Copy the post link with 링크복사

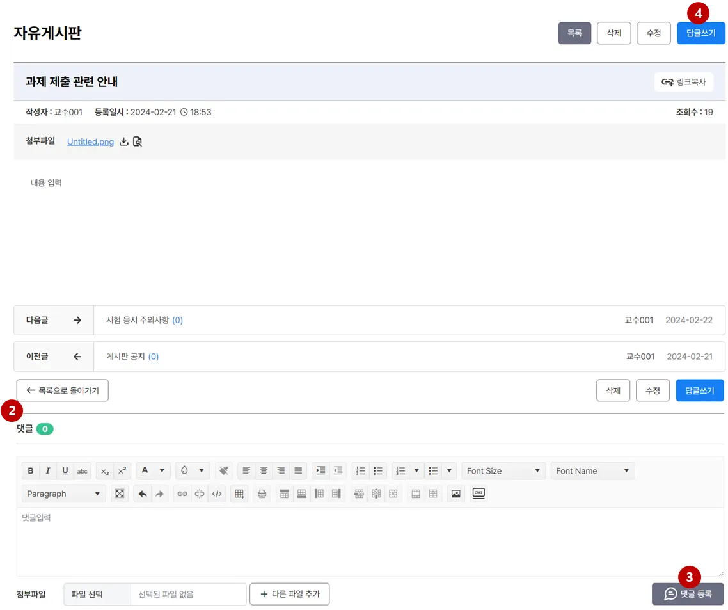(x=683, y=82)
